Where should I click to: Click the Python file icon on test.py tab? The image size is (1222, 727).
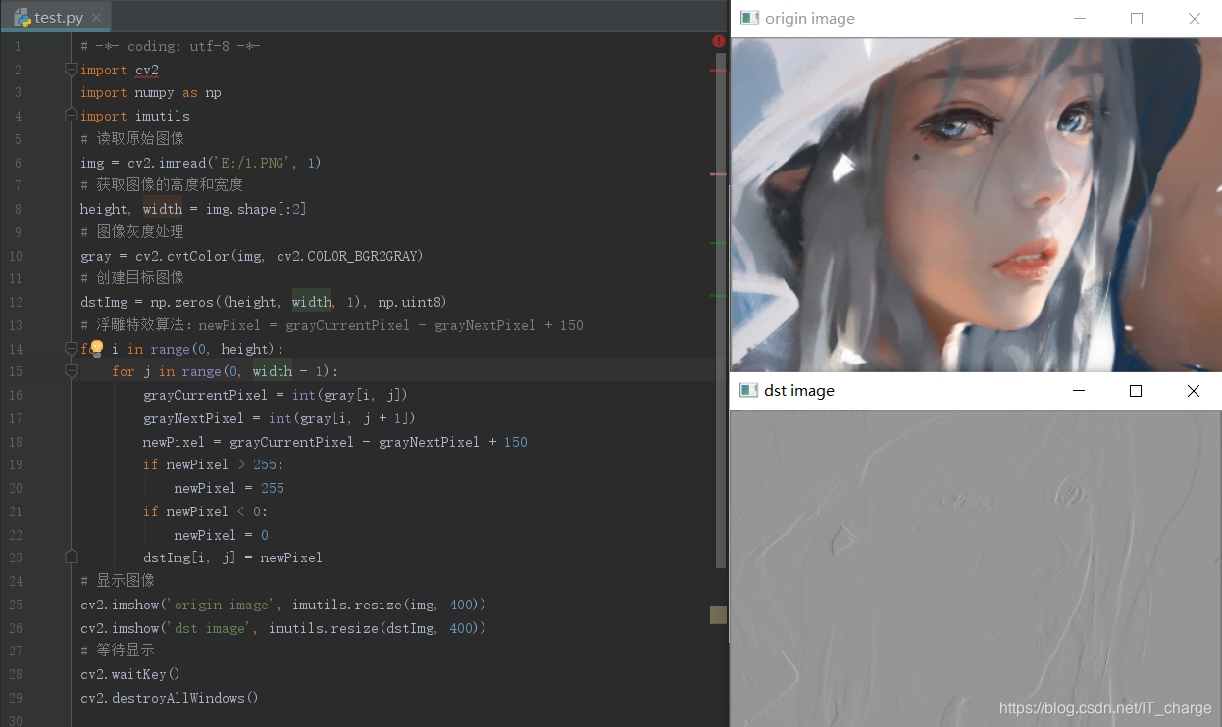(x=22, y=17)
